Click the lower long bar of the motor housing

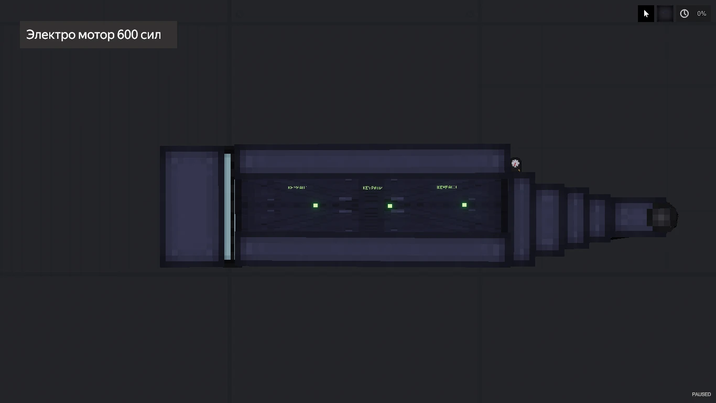point(372,250)
